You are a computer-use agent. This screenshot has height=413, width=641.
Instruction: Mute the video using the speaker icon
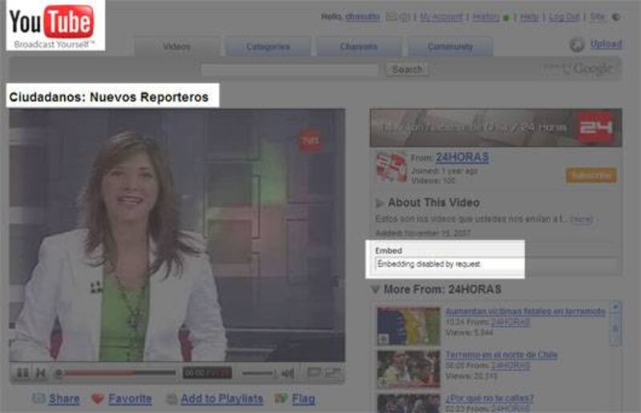[x=288, y=373]
